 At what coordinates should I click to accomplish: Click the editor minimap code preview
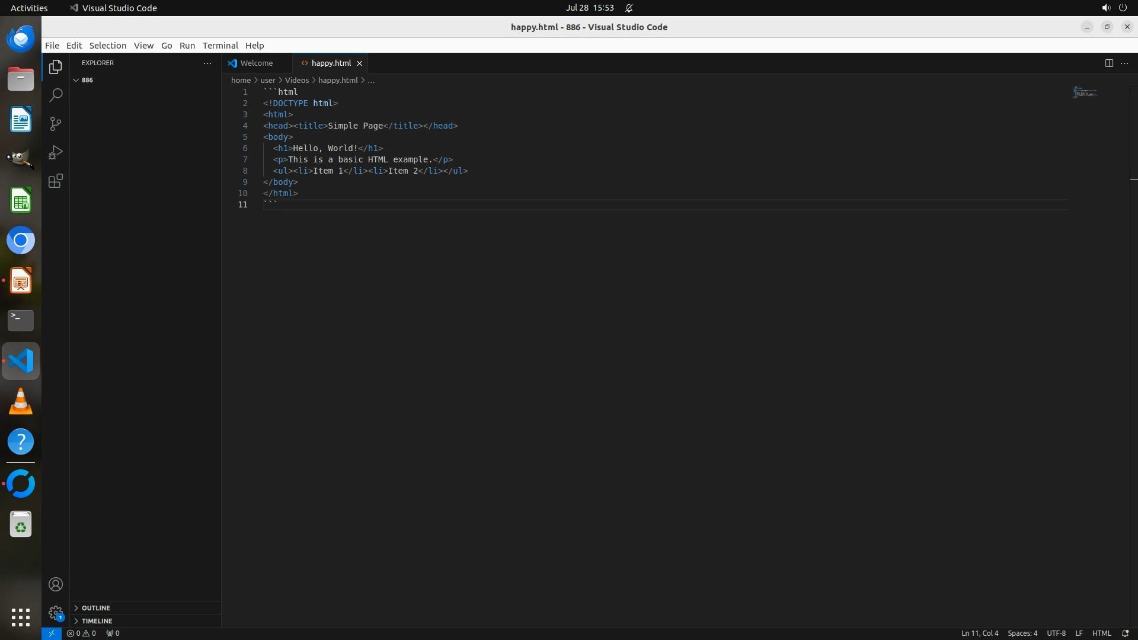pos(1085,92)
